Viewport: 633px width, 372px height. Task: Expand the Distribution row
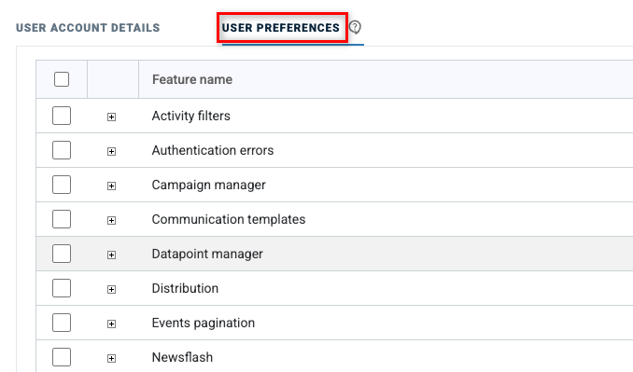click(x=111, y=289)
